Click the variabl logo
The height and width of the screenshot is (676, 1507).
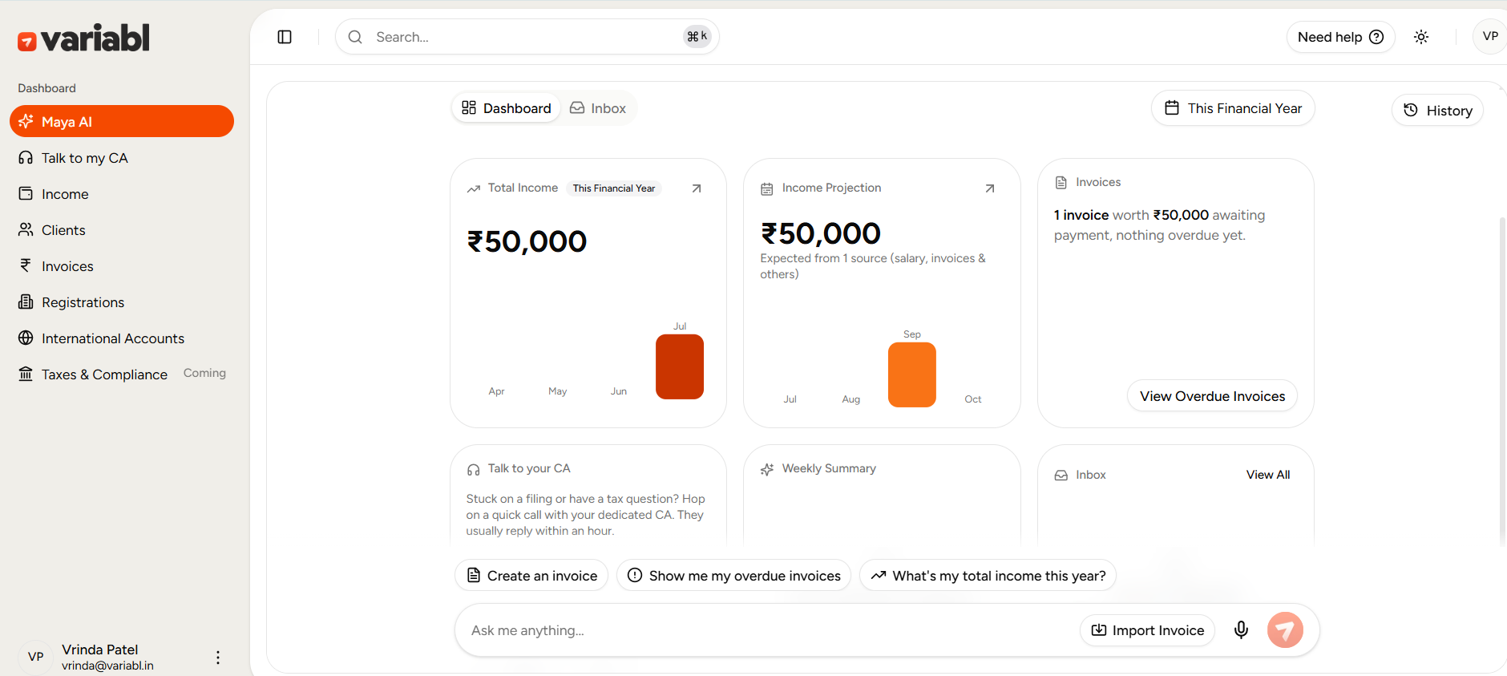coord(84,38)
